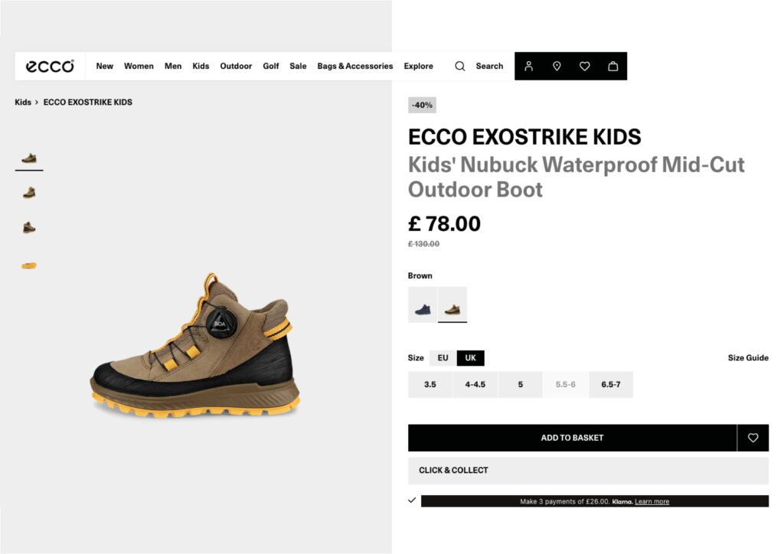Open the Kids navigation menu
Image resolution: width=784 pixels, height=554 pixels.
(201, 66)
